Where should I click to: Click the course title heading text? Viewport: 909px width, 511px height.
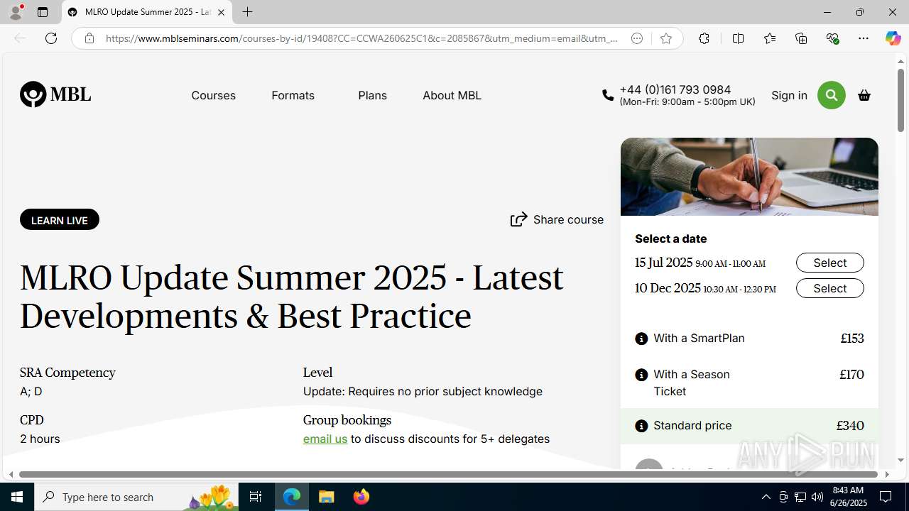pos(291,297)
